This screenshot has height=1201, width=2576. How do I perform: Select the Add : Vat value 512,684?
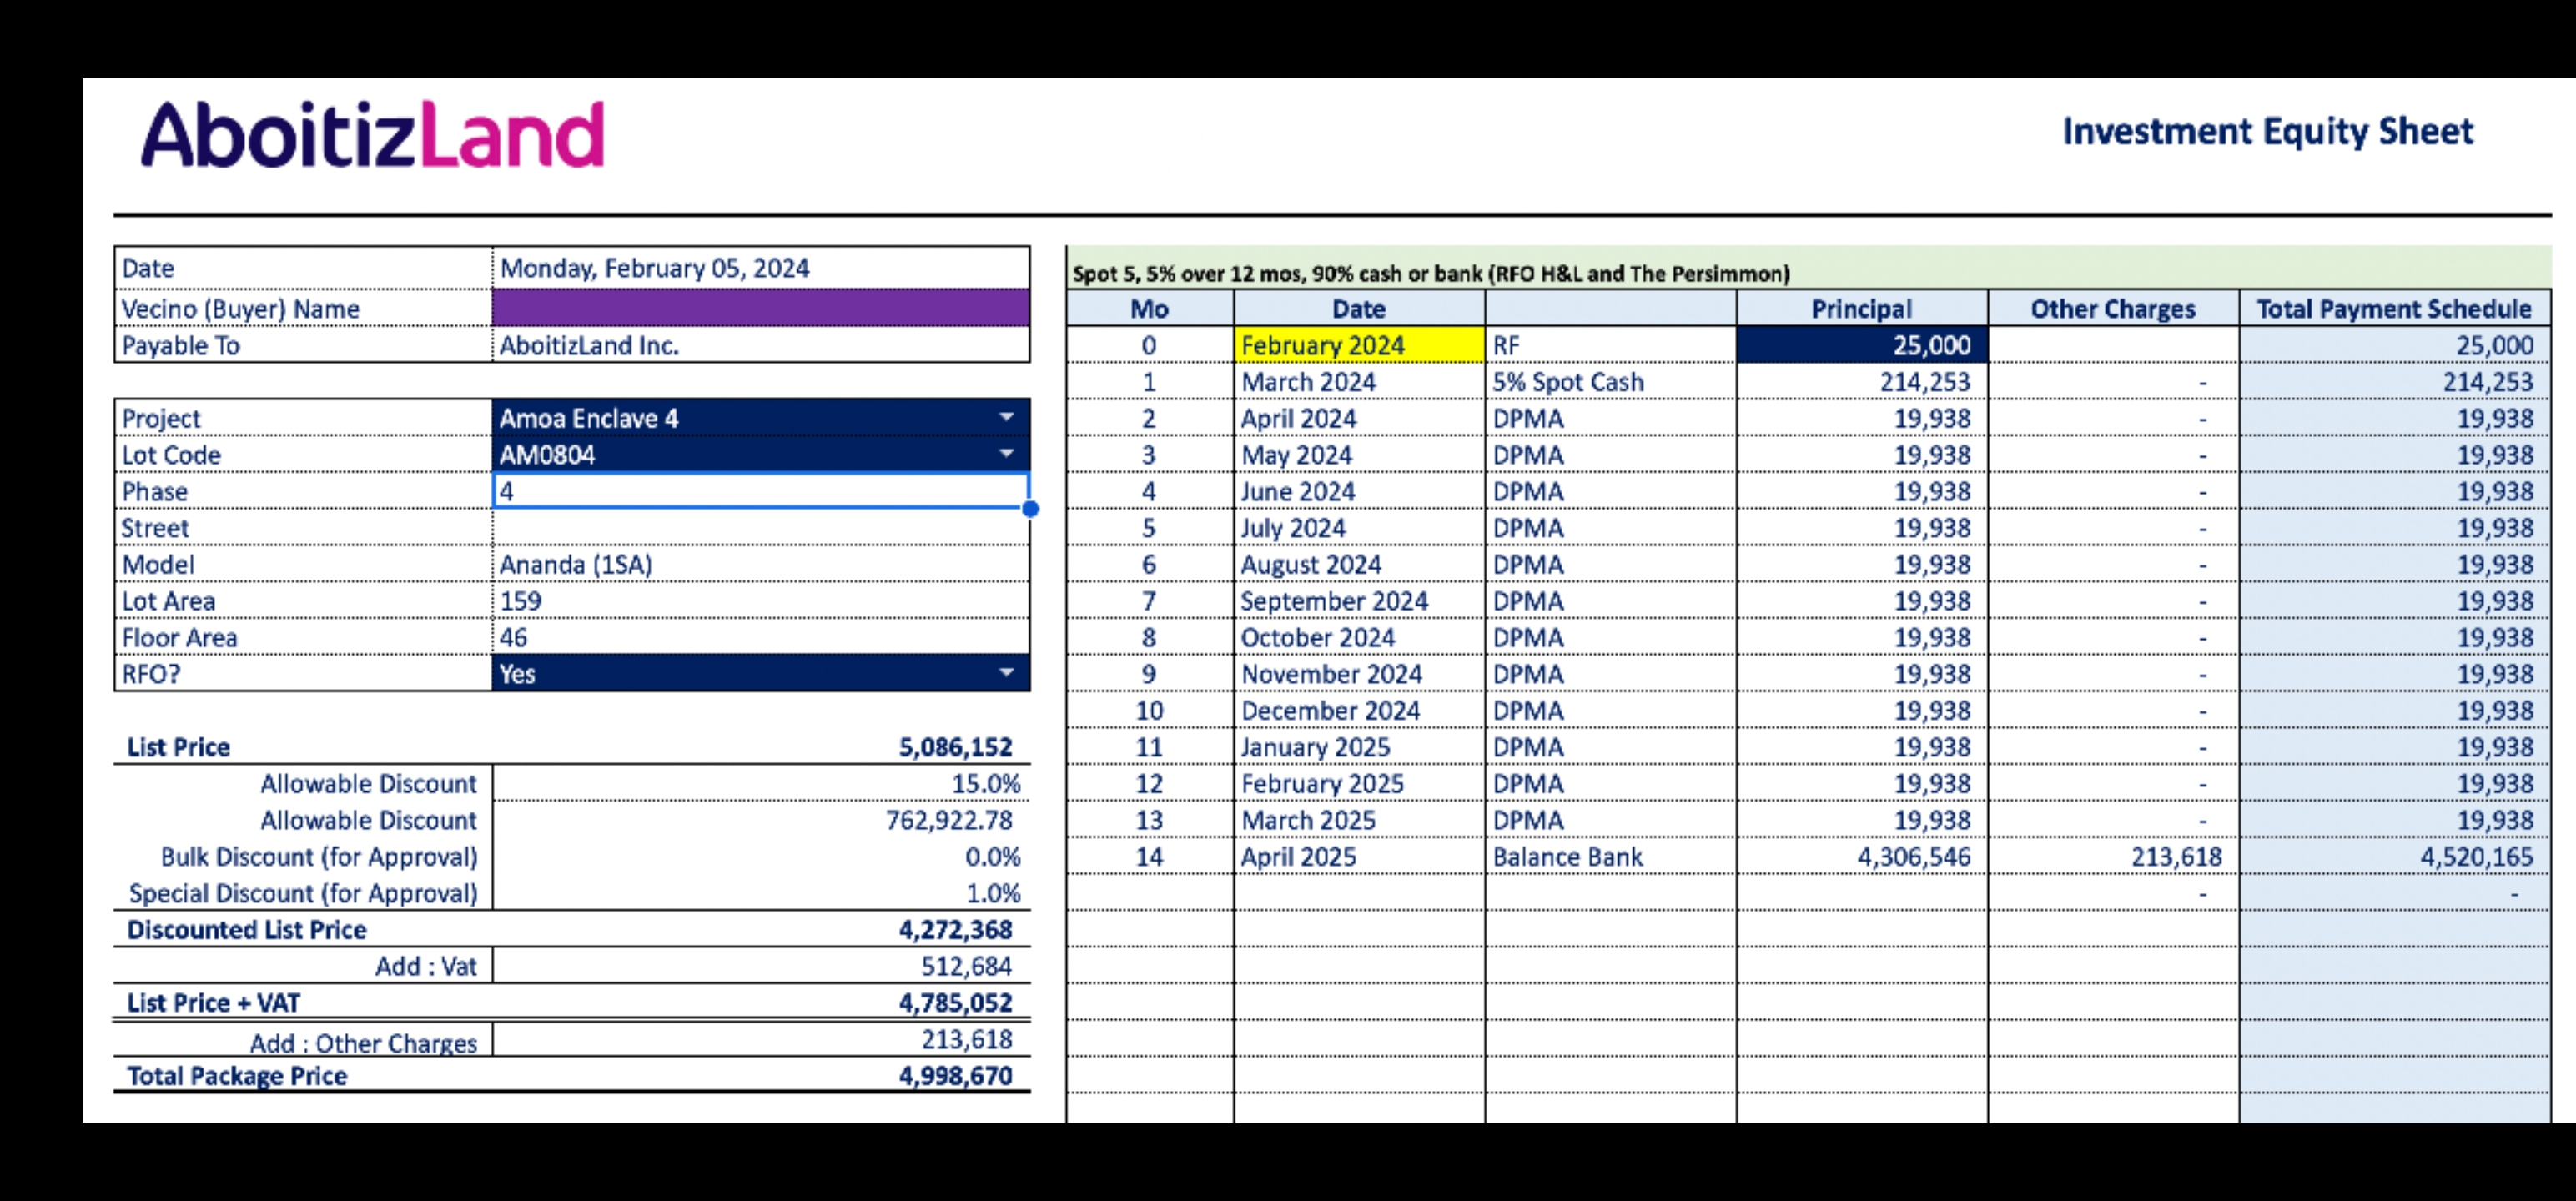click(761, 966)
